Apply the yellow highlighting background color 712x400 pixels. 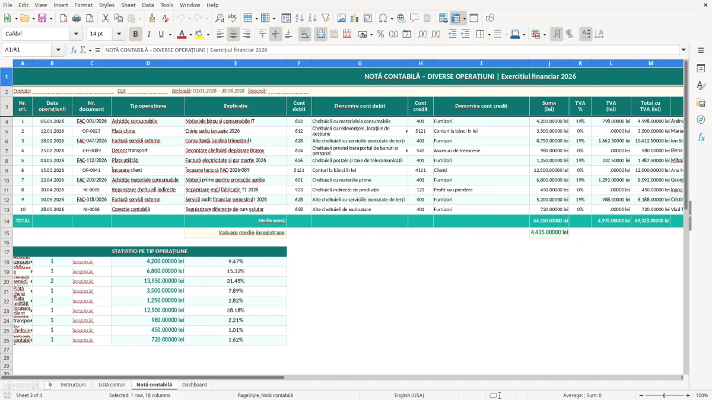[x=199, y=34]
